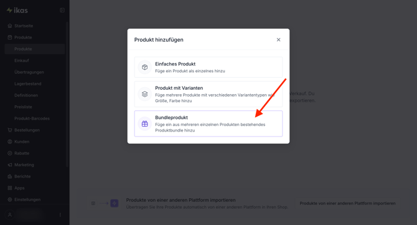This screenshot has width=417, height=225.
Task: Click the gift icon for Bundleprodukt
Action: click(144, 123)
